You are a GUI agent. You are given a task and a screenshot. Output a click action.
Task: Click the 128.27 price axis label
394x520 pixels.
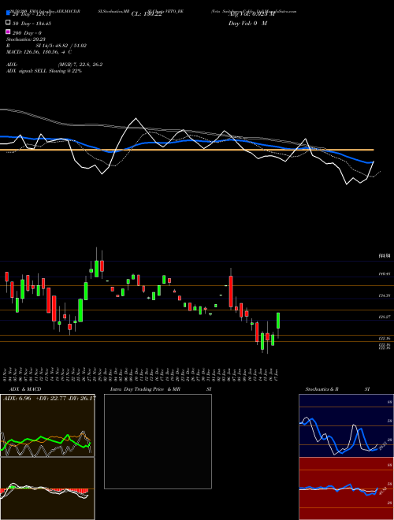[384, 317]
